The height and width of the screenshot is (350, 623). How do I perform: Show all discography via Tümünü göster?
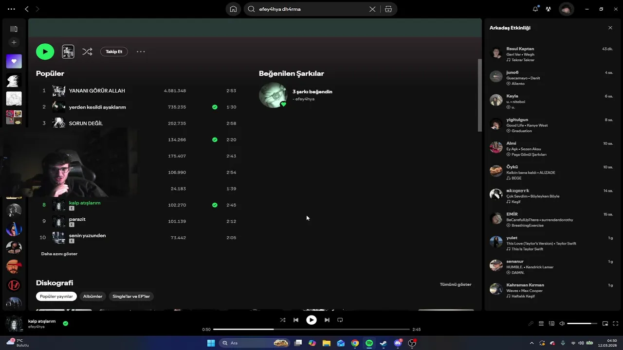click(x=456, y=284)
